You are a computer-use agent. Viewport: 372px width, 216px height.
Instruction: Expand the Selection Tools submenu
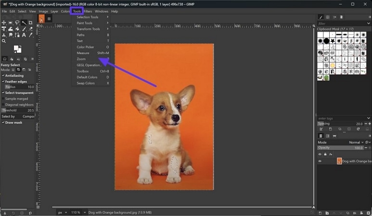pos(91,17)
